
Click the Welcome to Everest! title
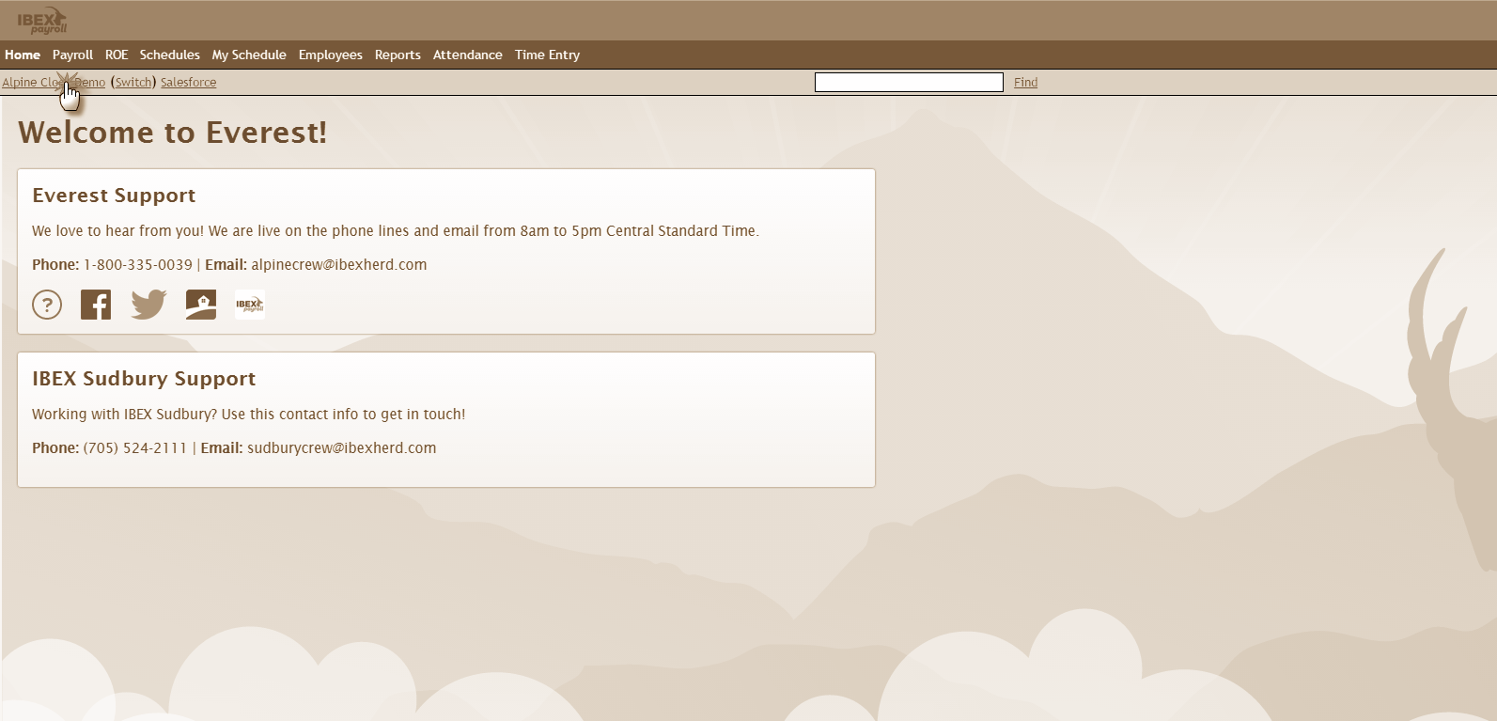[x=173, y=133]
